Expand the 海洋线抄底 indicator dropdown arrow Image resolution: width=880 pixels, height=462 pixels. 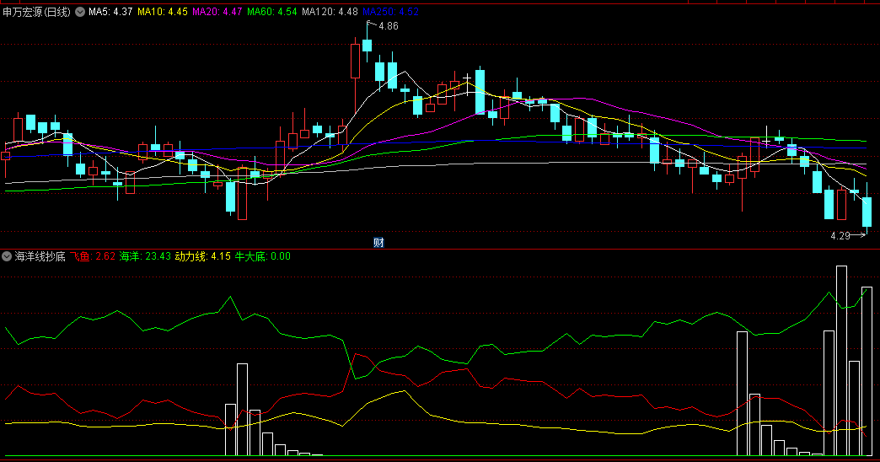coord(7,256)
